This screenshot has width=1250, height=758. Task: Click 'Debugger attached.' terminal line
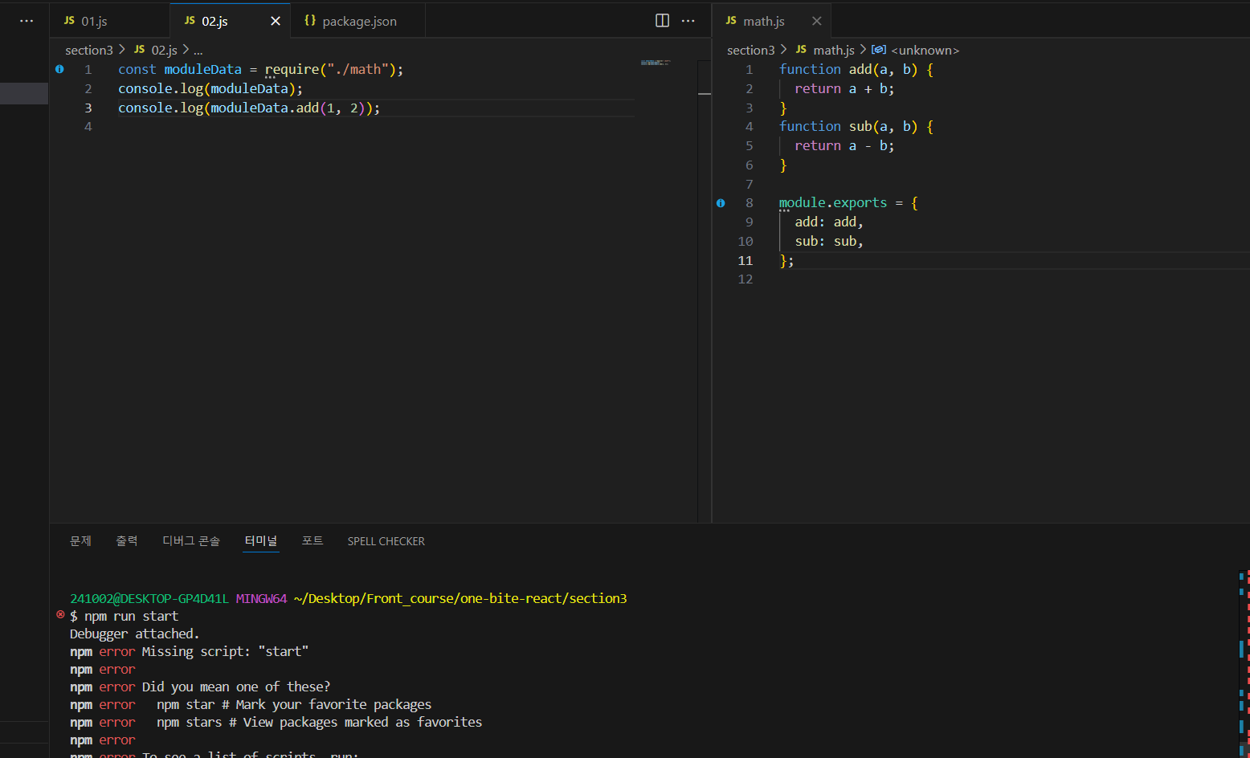point(134,634)
